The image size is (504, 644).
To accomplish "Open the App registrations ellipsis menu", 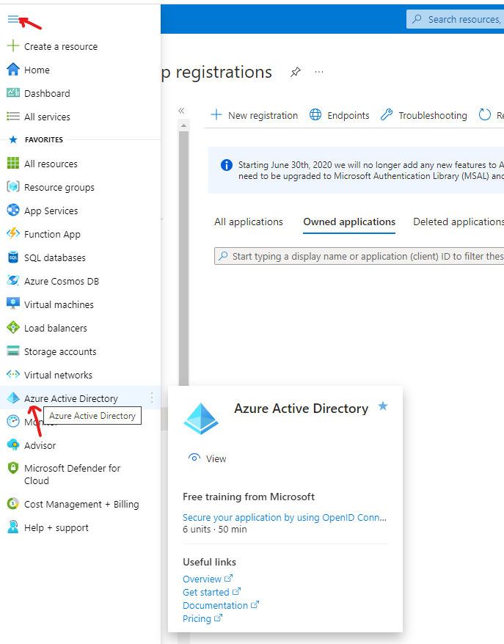I will coord(319,72).
